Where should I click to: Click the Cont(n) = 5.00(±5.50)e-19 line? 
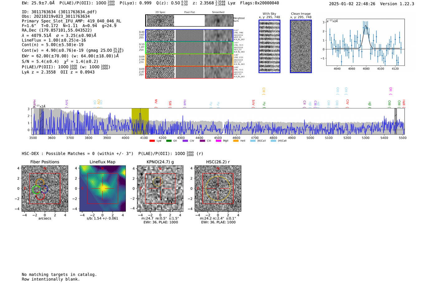point(53,45)
